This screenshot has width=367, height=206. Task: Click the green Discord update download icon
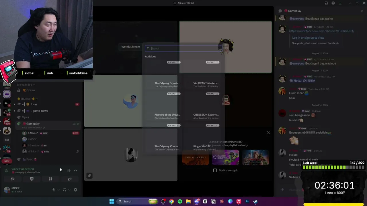click(340, 3)
